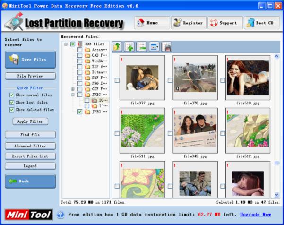Tick the checkbox beside file342.jpg
The image size is (284, 225).
point(170,133)
